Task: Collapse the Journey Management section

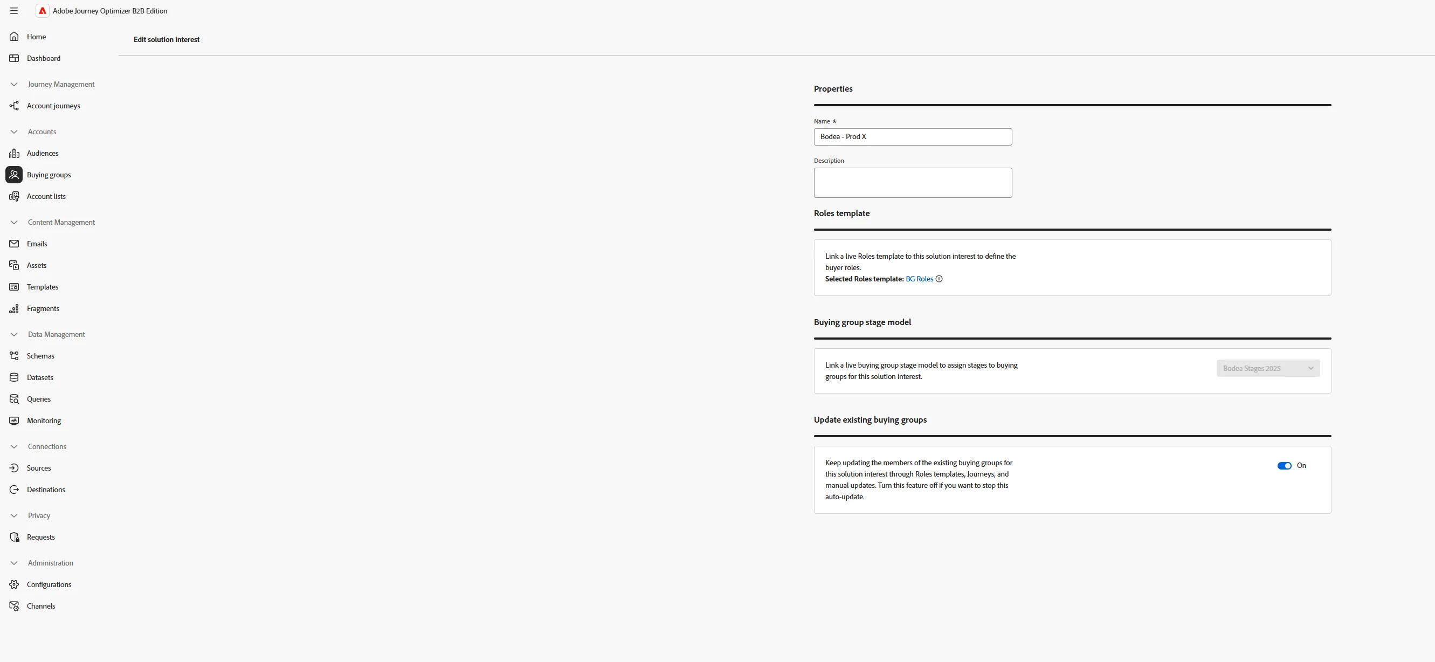Action: click(x=14, y=85)
